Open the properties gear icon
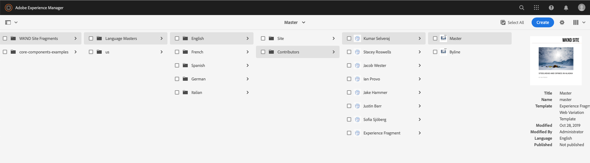The height and width of the screenshot is (163, 590). point(562,22)
